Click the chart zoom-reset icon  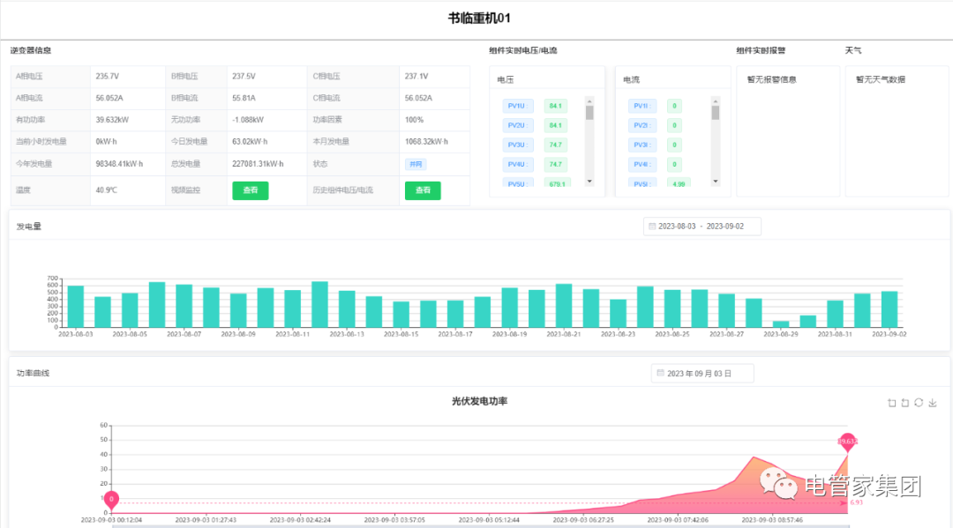[905, 403]
